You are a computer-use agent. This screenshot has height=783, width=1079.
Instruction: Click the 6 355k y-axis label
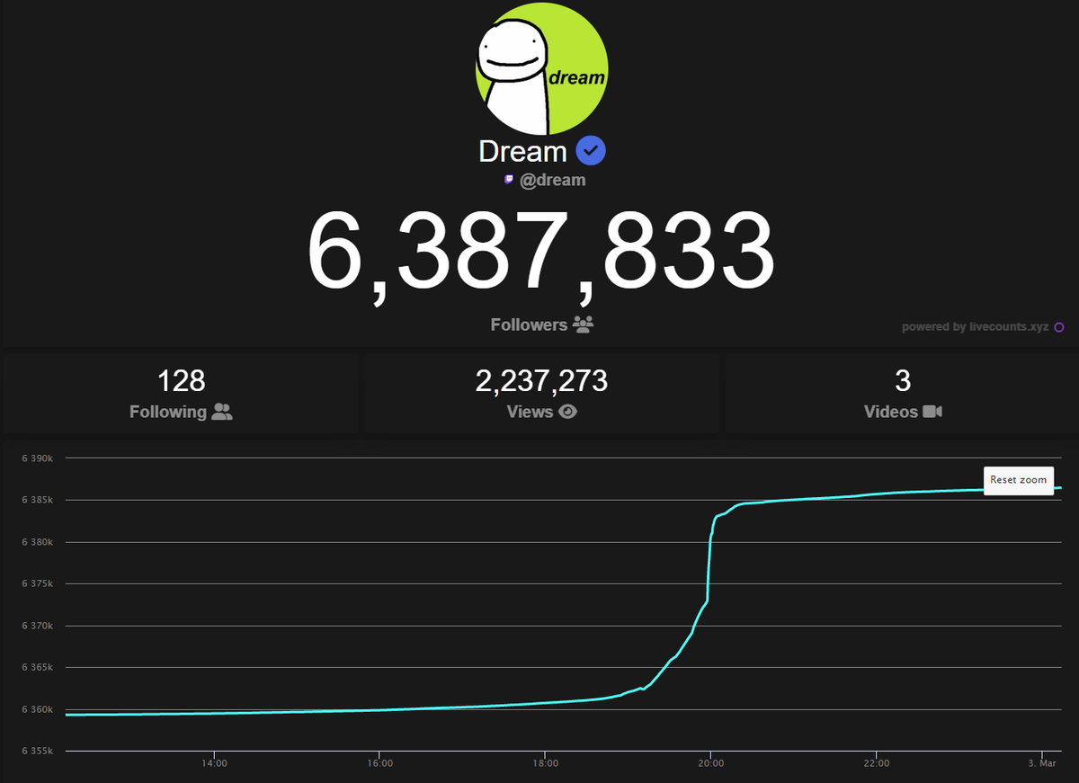click(x=39, y=752)
